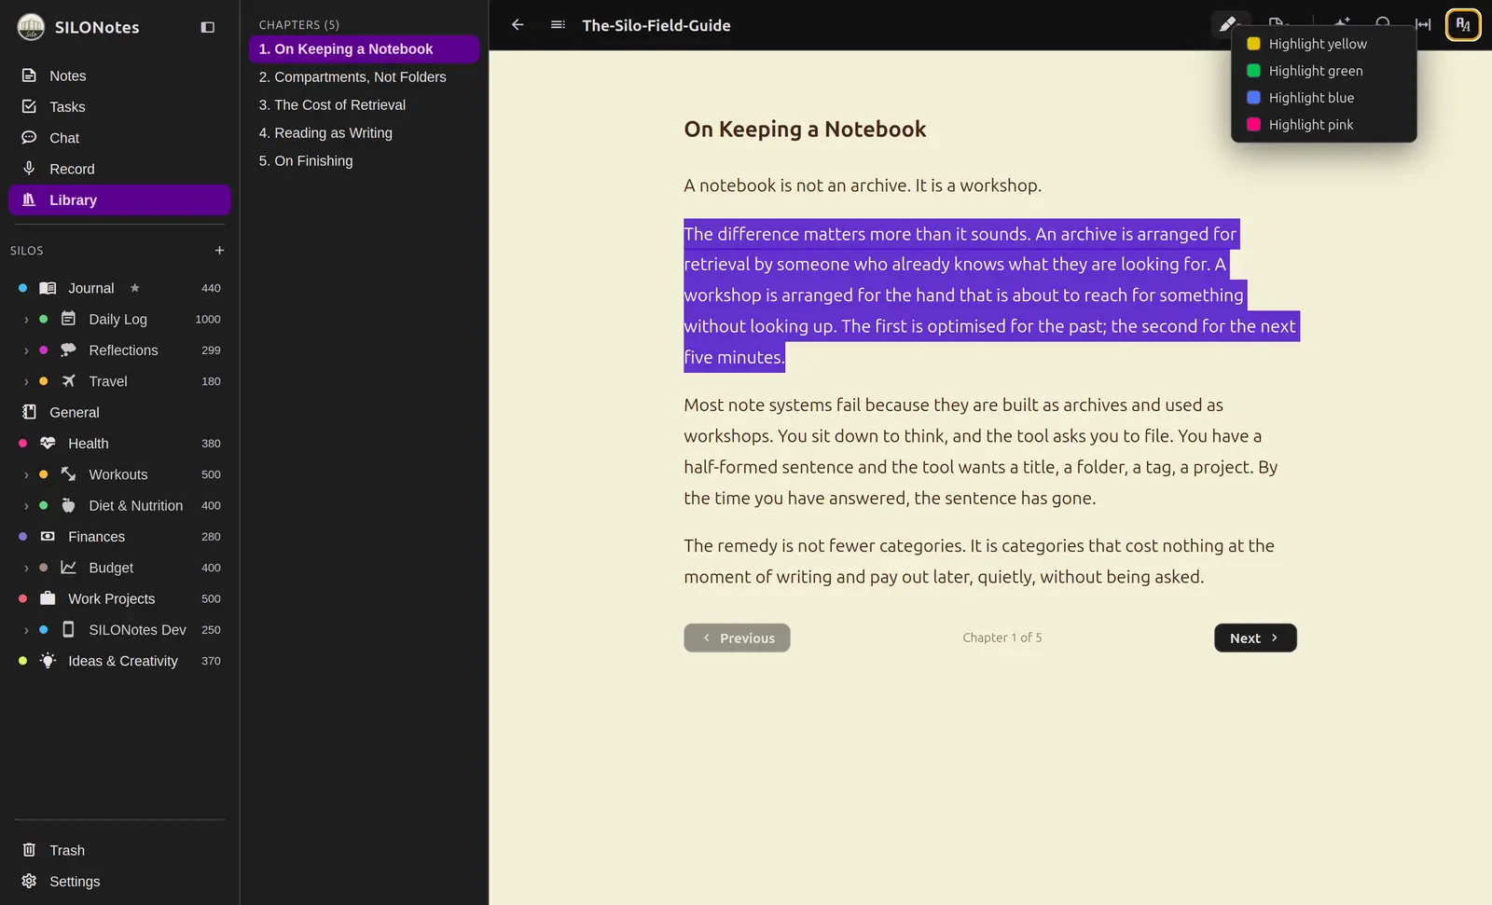The height and width of the screenshot is (905, 1492).
Task: Expand the Reflections chevron
Action: (x=26, y=350)
